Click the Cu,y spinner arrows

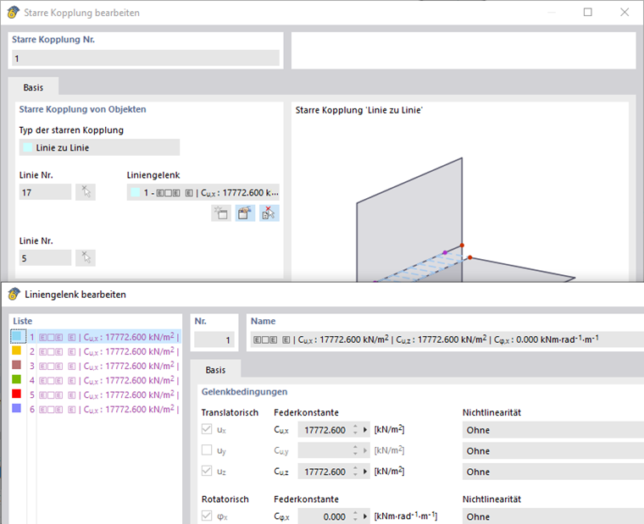pos(355,451)
